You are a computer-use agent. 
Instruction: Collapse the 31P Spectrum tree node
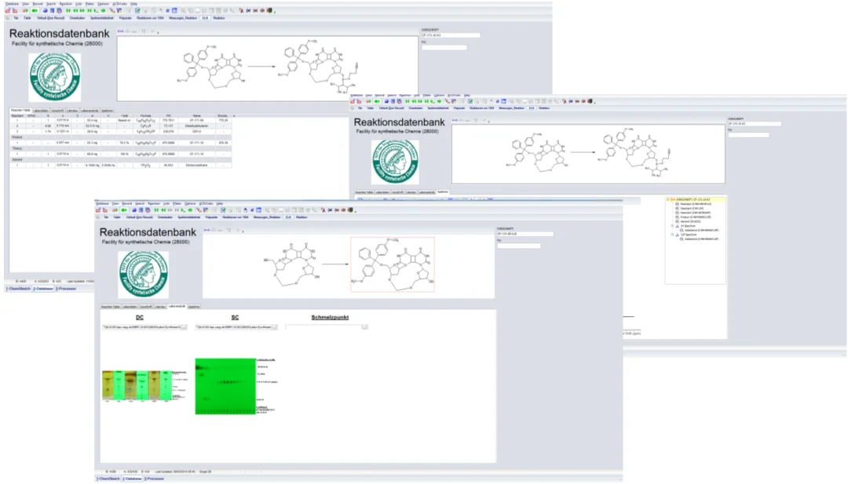(673, 235)
